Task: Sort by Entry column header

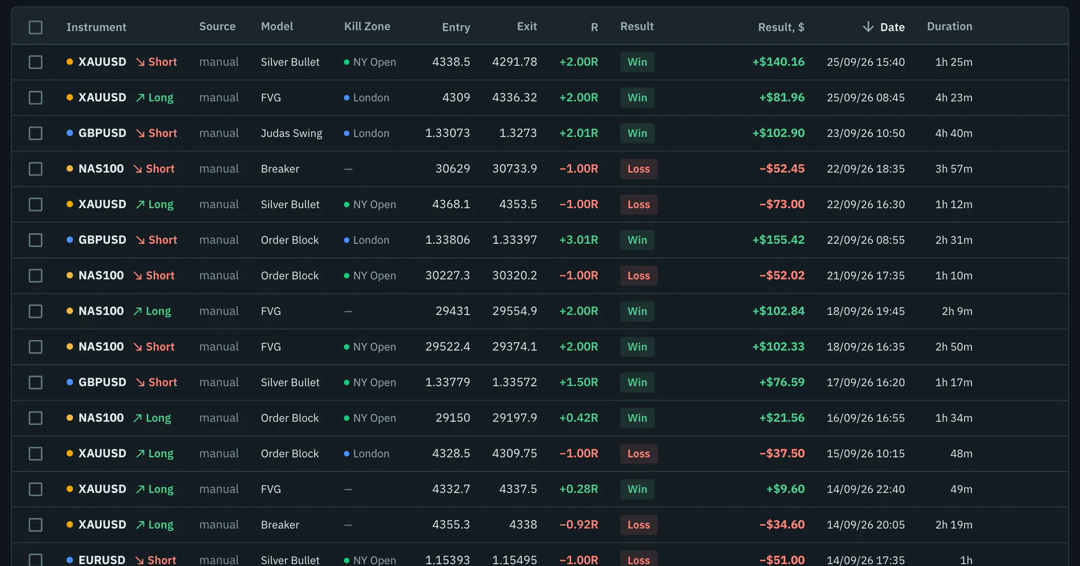Action: tap(456, 27)
